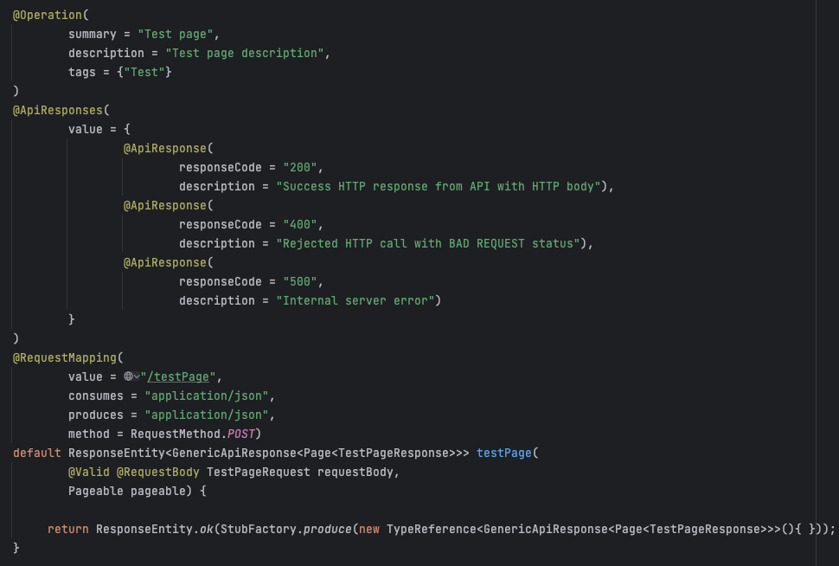The image size is (839, 566).
Task: Follow the underlined /testPage URL link
Action: (179, 376)
